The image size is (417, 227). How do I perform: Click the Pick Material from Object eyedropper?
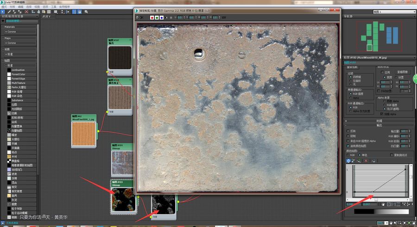coord(9,12)
